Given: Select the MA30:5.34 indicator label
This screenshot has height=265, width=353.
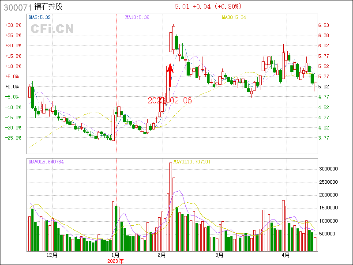Looking at the screenshot, I should (x=233, y=17).
